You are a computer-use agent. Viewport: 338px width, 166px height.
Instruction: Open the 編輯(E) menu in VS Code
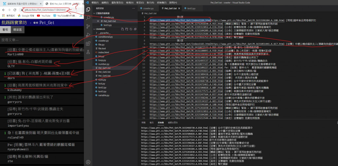[105, 3]
